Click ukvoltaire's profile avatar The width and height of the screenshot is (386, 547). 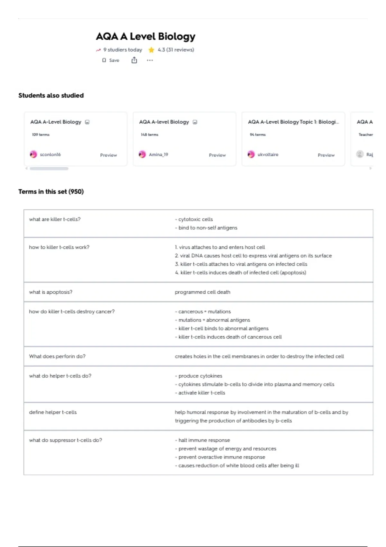(251, 154)
